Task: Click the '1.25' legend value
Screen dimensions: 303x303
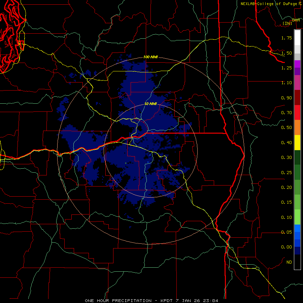Action: coord(287,68)
